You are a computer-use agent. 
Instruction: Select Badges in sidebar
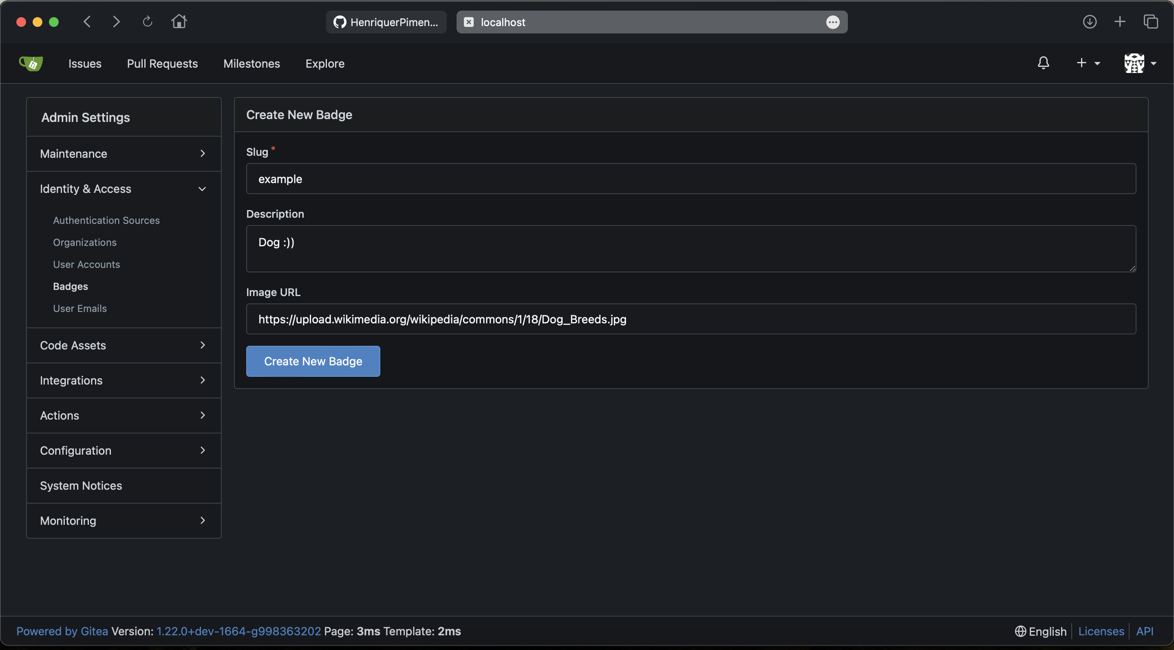click(71, 286)
